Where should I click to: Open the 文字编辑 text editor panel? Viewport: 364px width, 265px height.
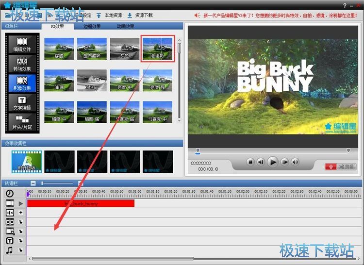click(22, 103)
